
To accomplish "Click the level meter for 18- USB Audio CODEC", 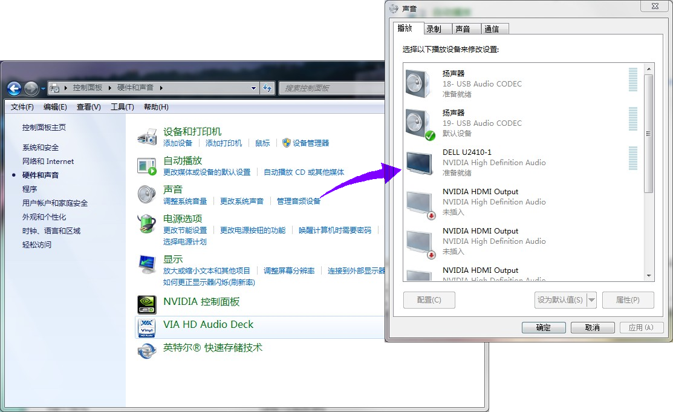I will [632, 79].
